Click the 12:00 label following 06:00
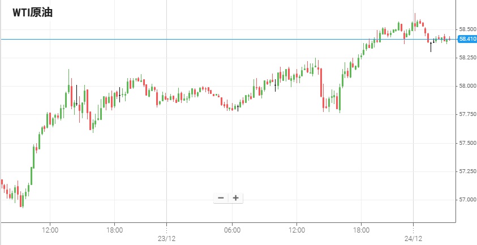 click(x=296, y=230)
